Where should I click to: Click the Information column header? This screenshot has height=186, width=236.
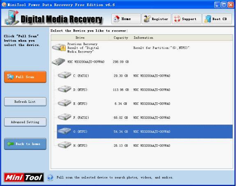(182, 38)
